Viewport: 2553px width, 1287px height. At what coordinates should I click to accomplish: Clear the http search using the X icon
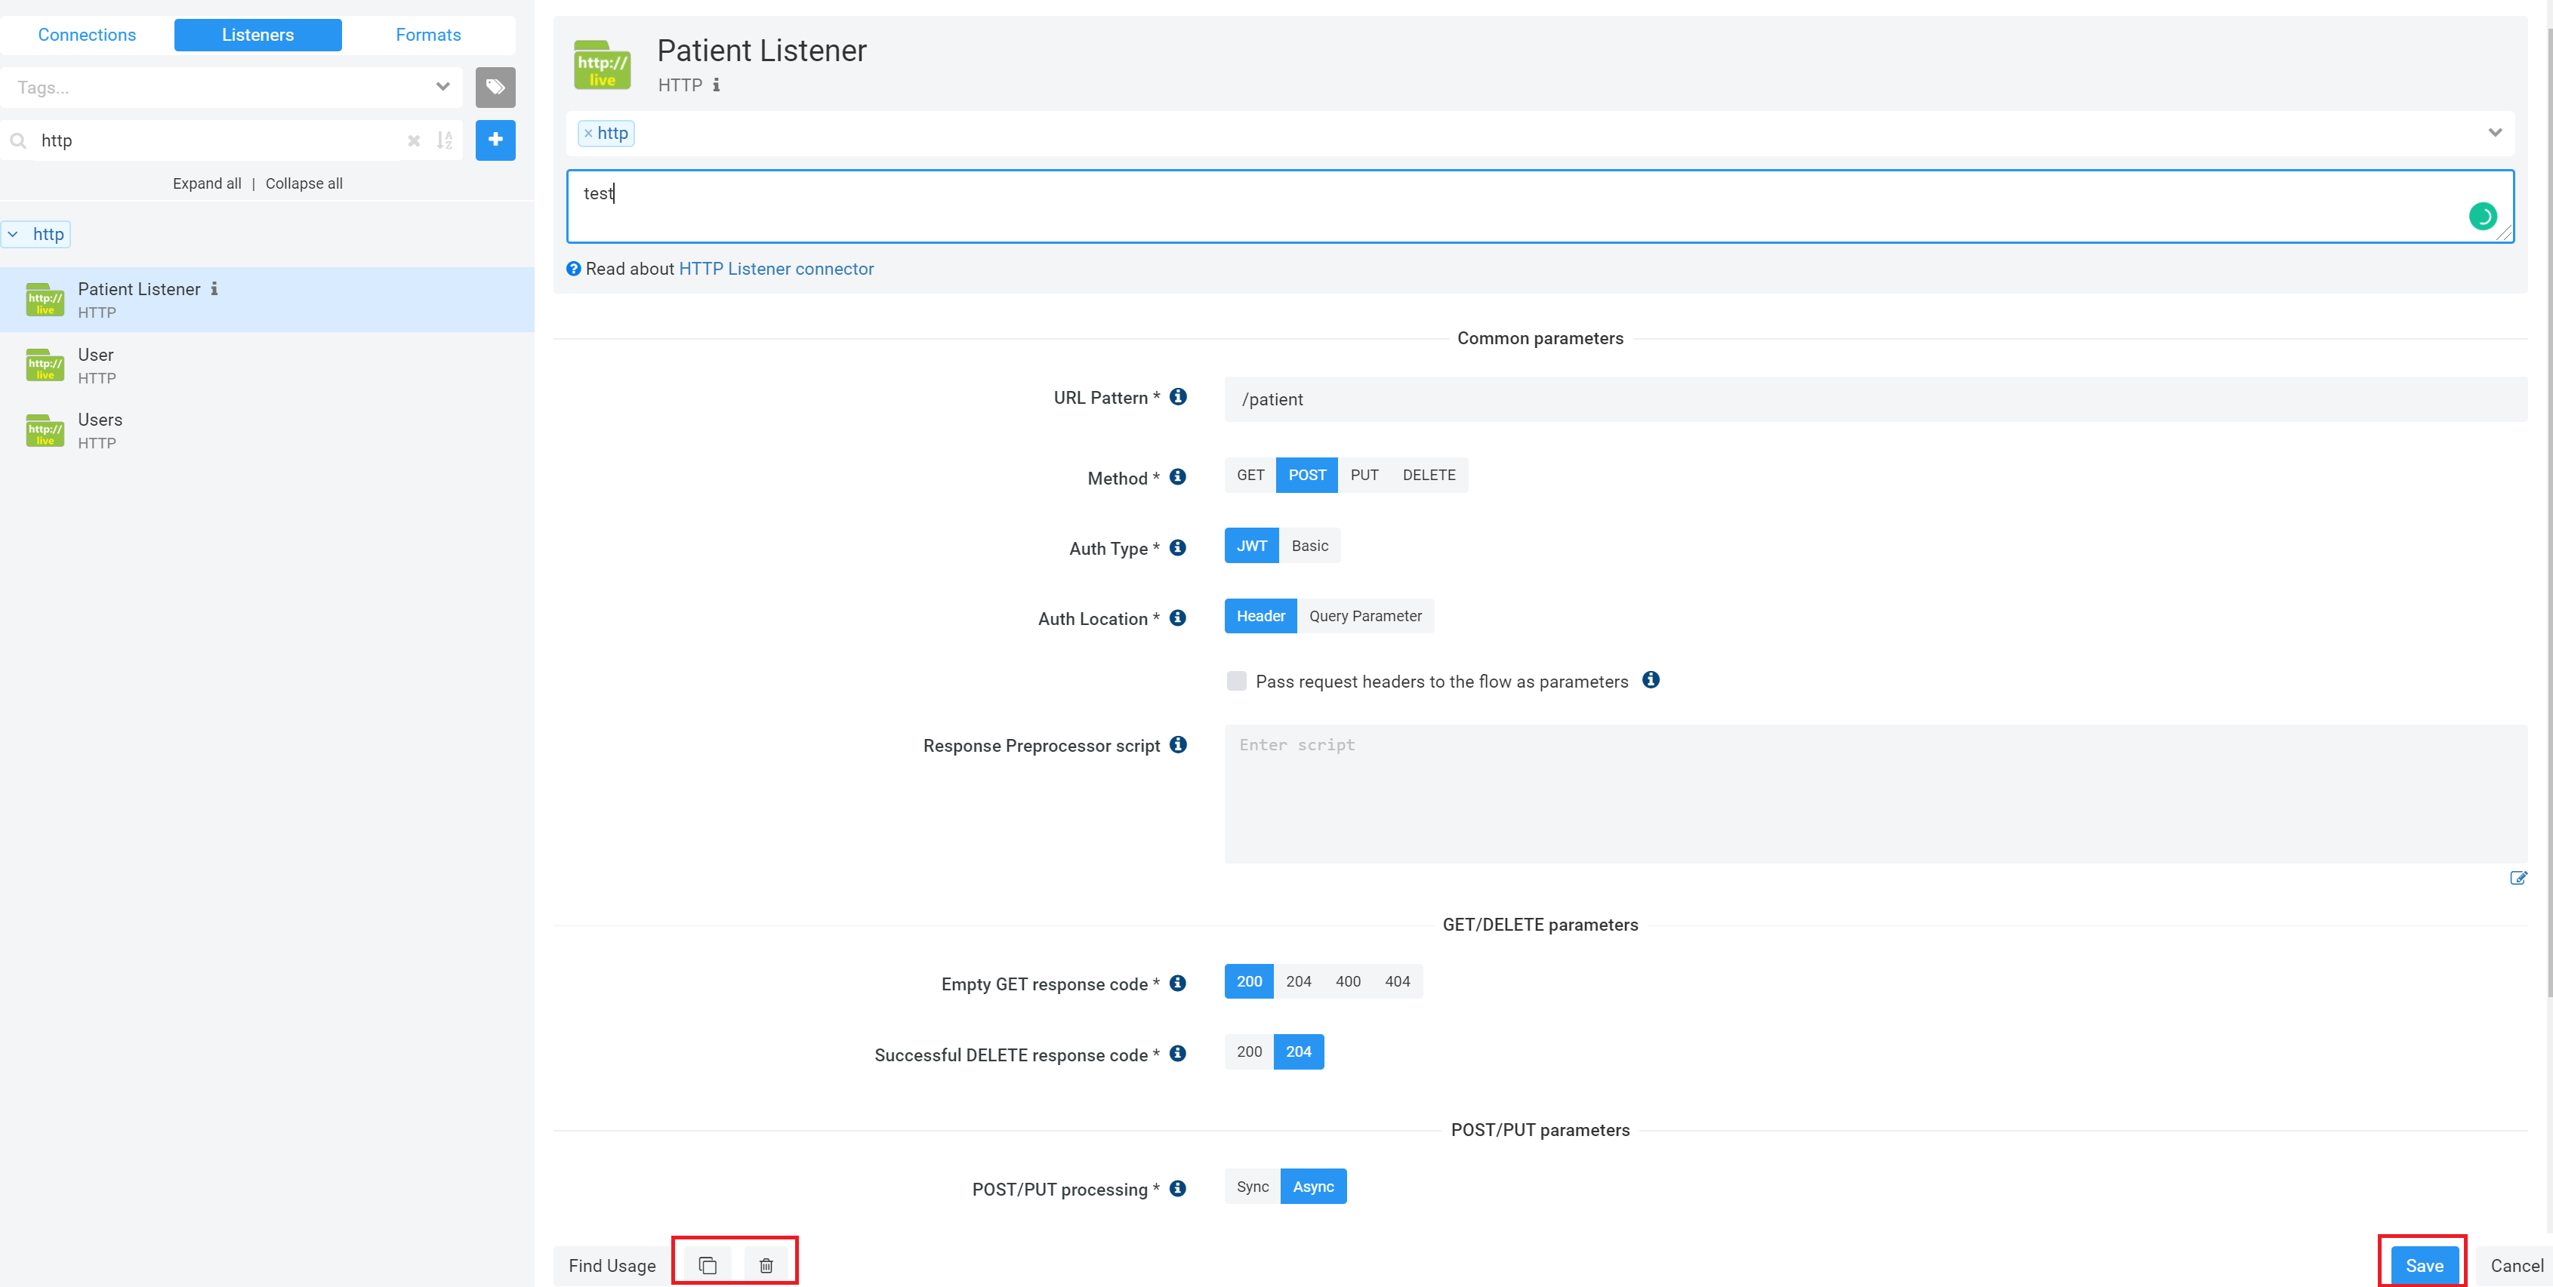413,140
